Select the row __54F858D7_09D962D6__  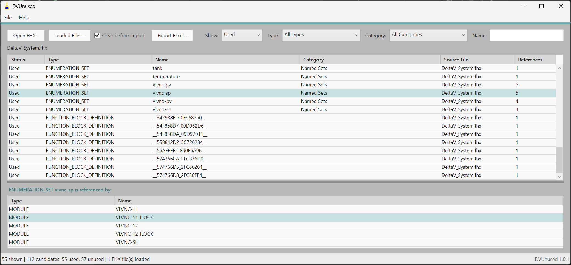coord(282,126)
